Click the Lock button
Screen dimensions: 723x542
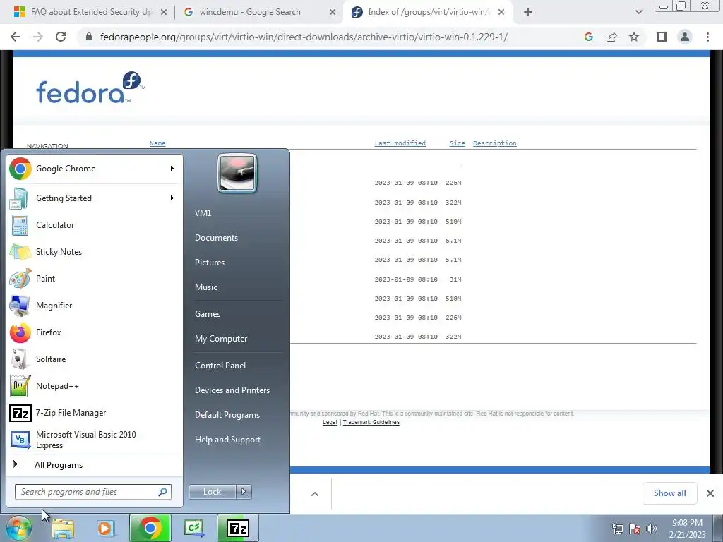pyautogui.click(x=212, y=492)
